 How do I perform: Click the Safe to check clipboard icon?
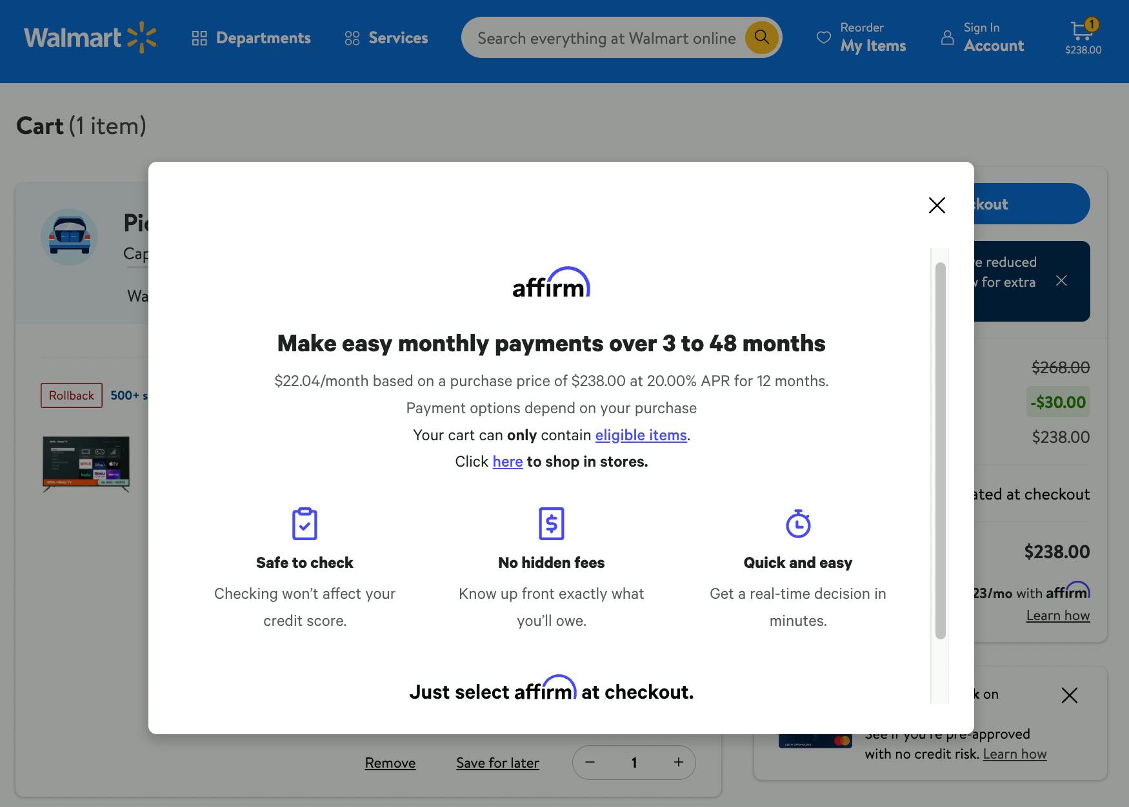[x=304, y=523]
